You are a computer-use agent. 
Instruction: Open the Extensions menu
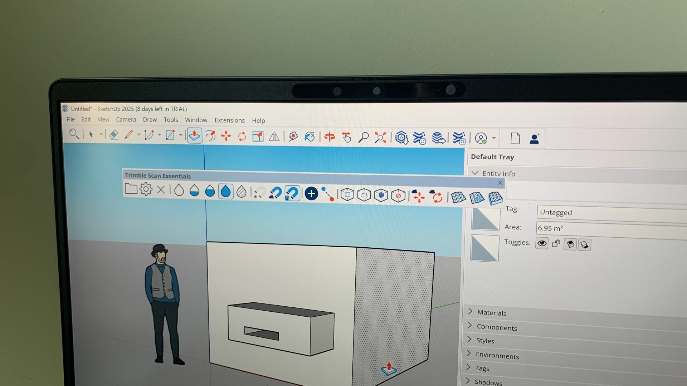tap(229, 120)
